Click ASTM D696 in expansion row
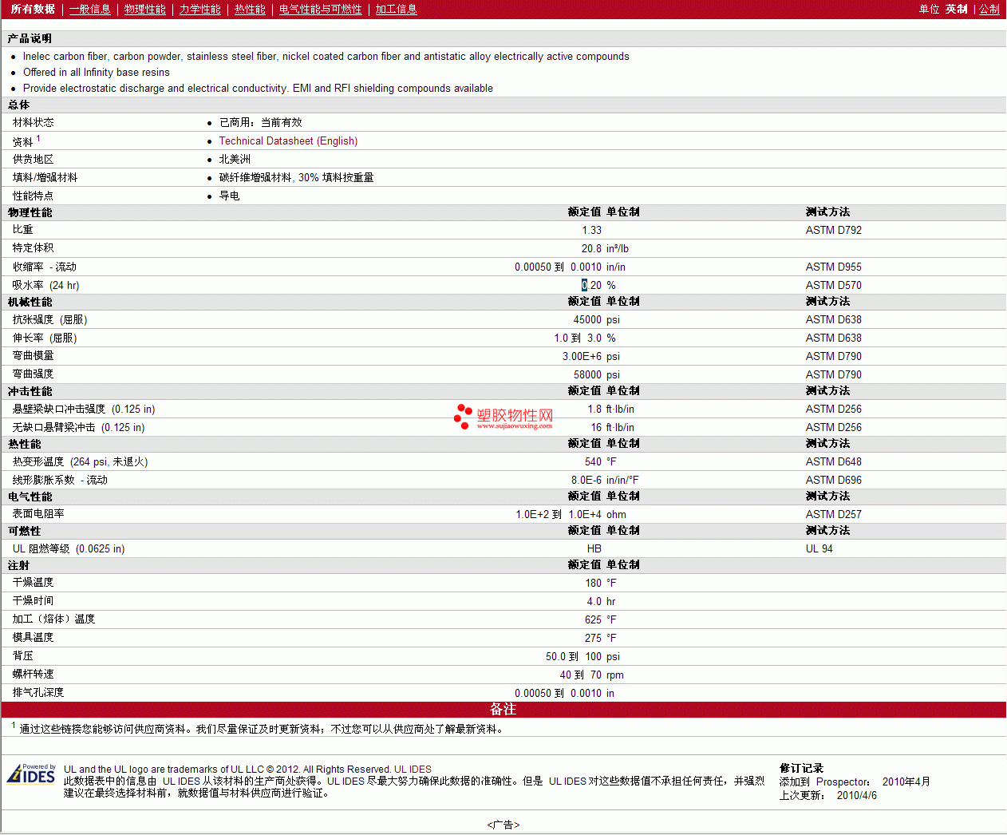The height and width of the screenshot is (835, 1007). (x=834, y=481)
